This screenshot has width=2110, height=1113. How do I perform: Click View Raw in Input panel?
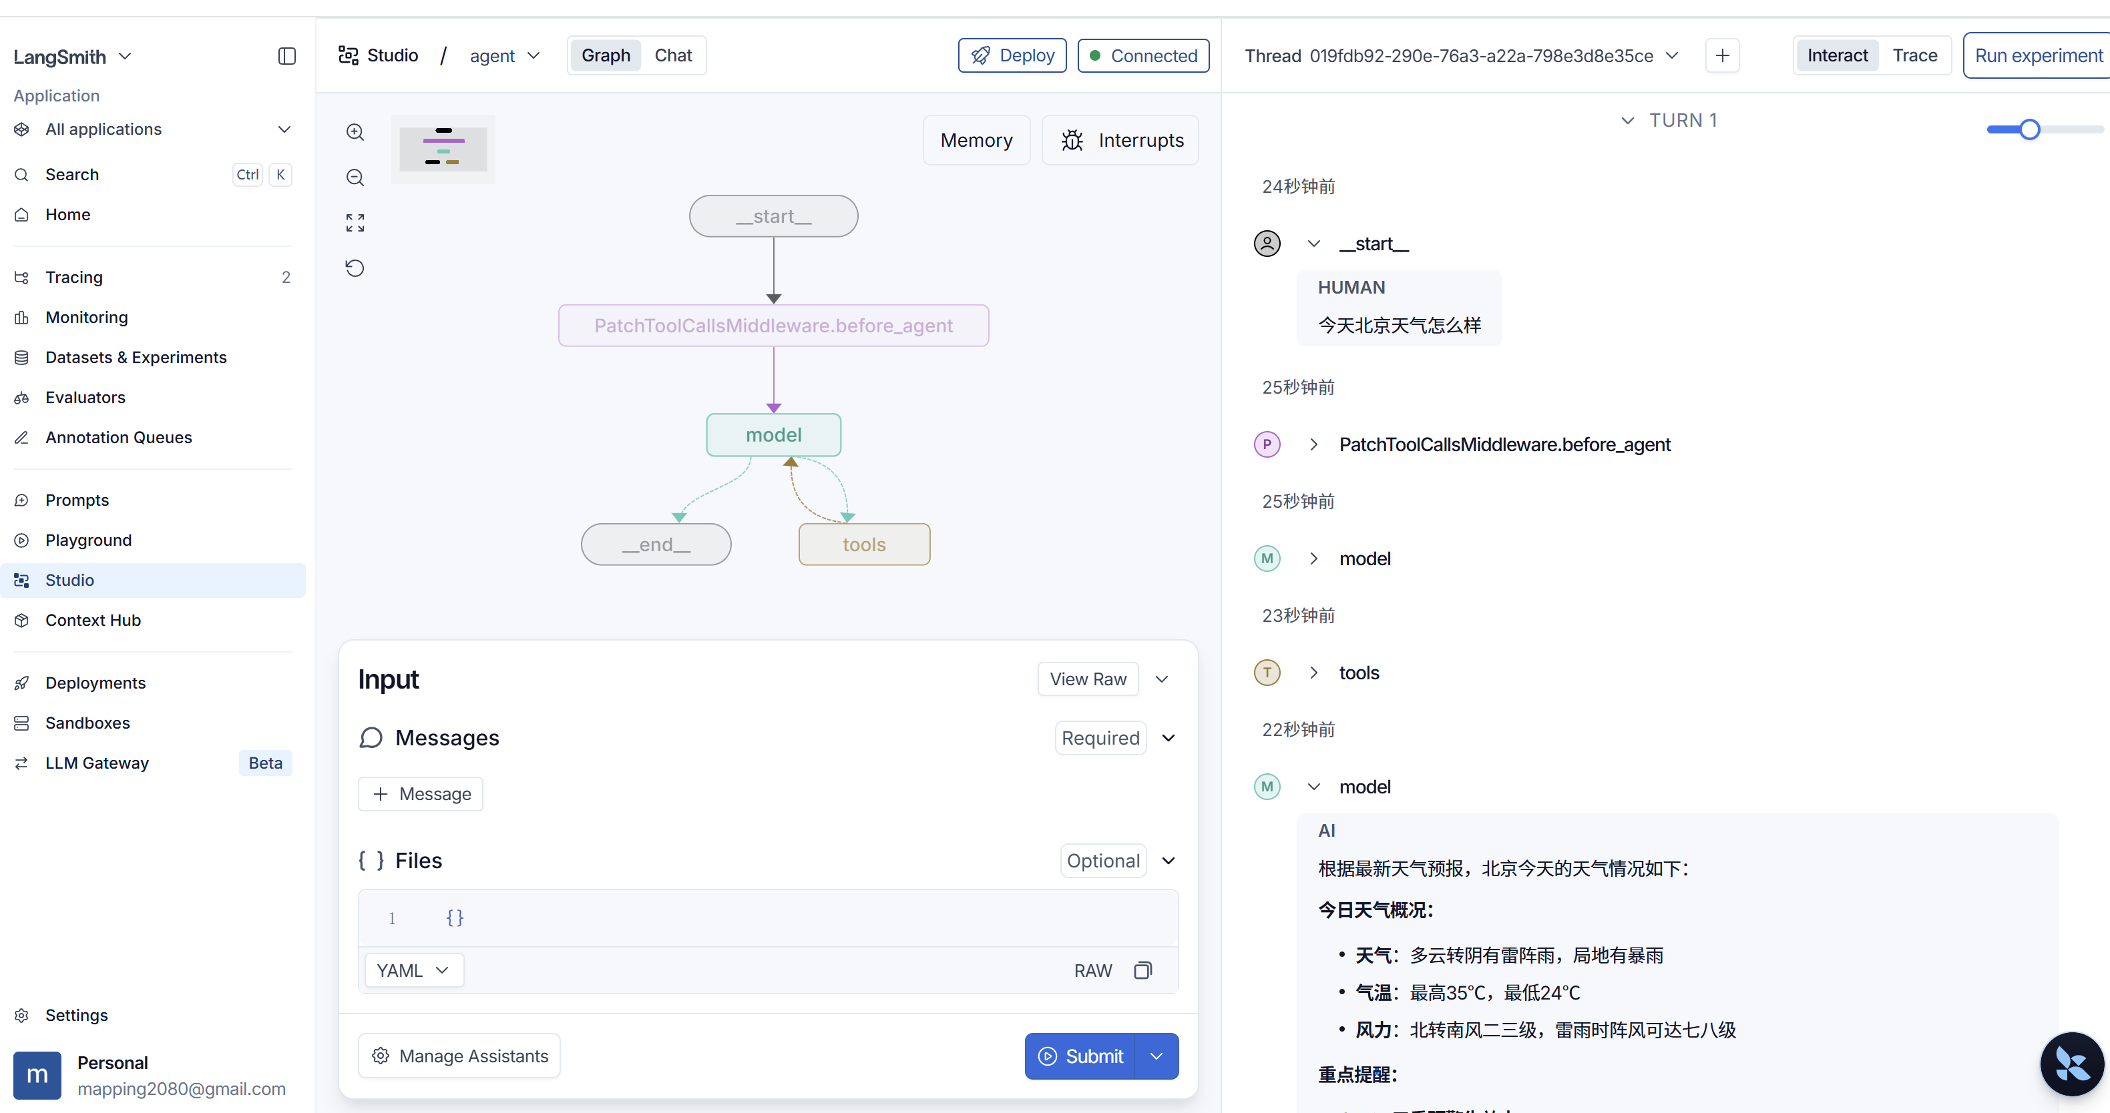coord(1088,679)
